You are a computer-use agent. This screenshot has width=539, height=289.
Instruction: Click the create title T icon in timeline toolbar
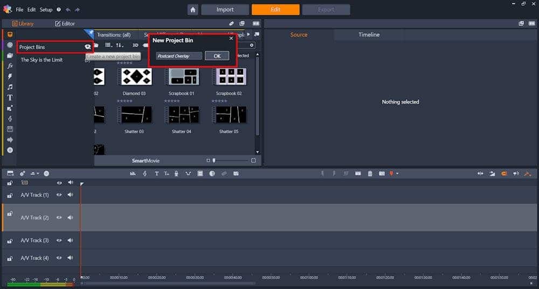[156, 174]
